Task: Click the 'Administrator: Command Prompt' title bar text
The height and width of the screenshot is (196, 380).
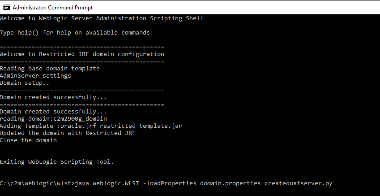Action: (x=52, y=8)
